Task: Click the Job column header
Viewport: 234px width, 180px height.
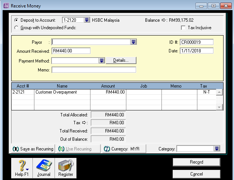Action: (144, 86)
